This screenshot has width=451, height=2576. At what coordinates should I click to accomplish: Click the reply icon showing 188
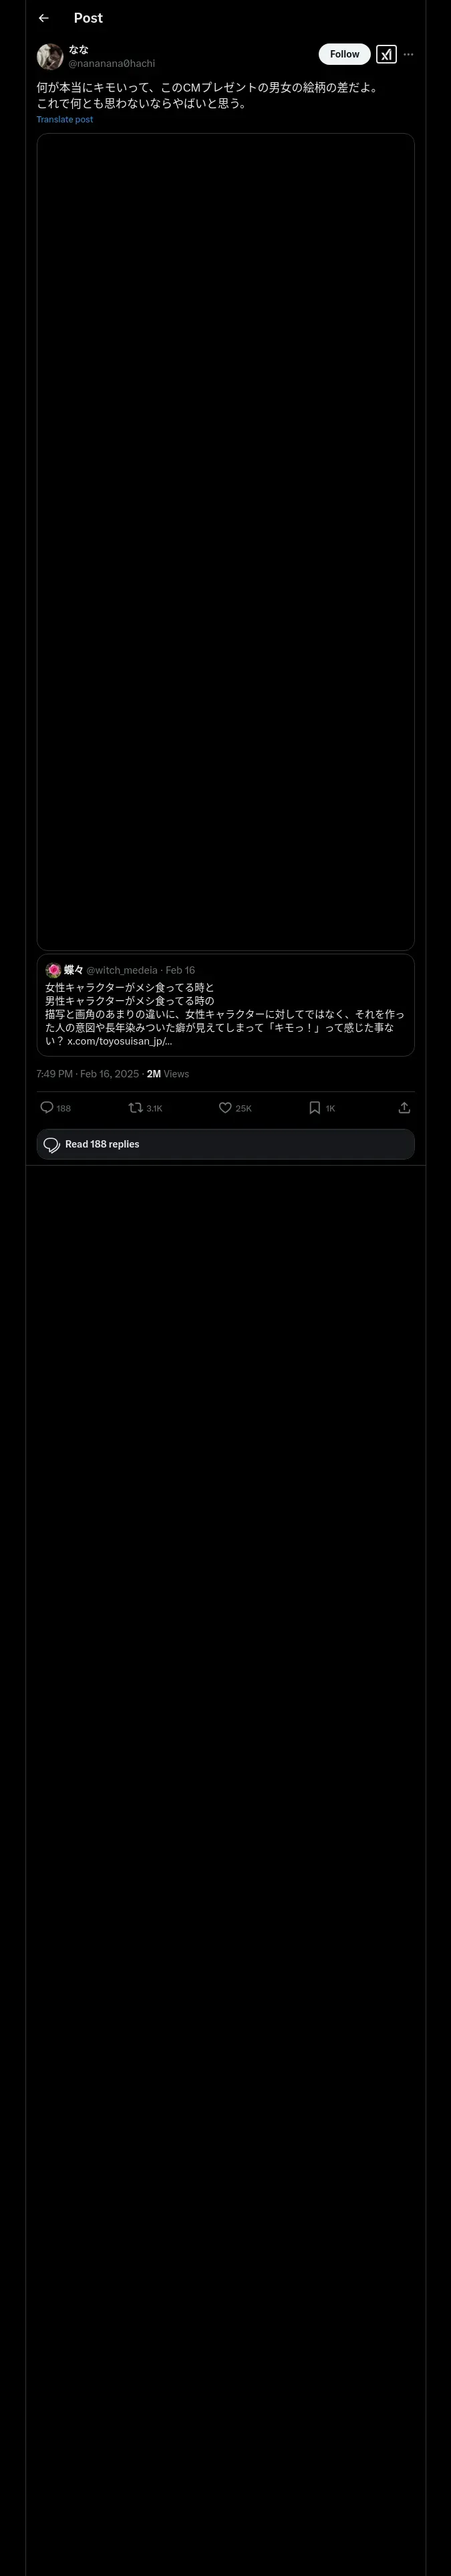click(47, 1107)
